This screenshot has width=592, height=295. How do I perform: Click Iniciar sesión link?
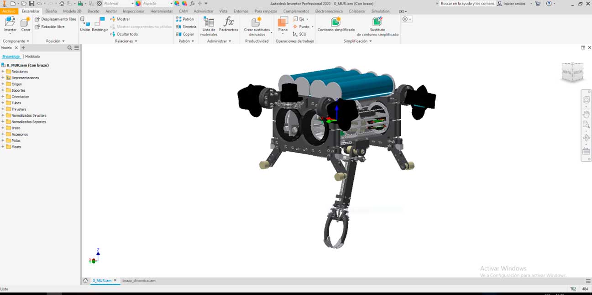[x=514, y=4]
